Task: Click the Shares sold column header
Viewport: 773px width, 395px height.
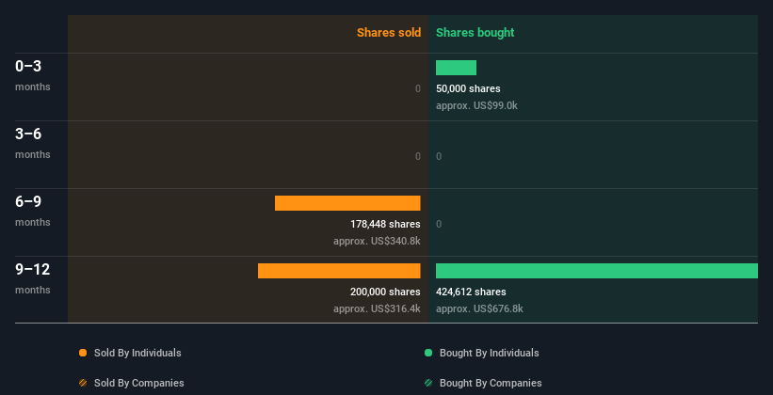Action: click(x=389, y=33)
